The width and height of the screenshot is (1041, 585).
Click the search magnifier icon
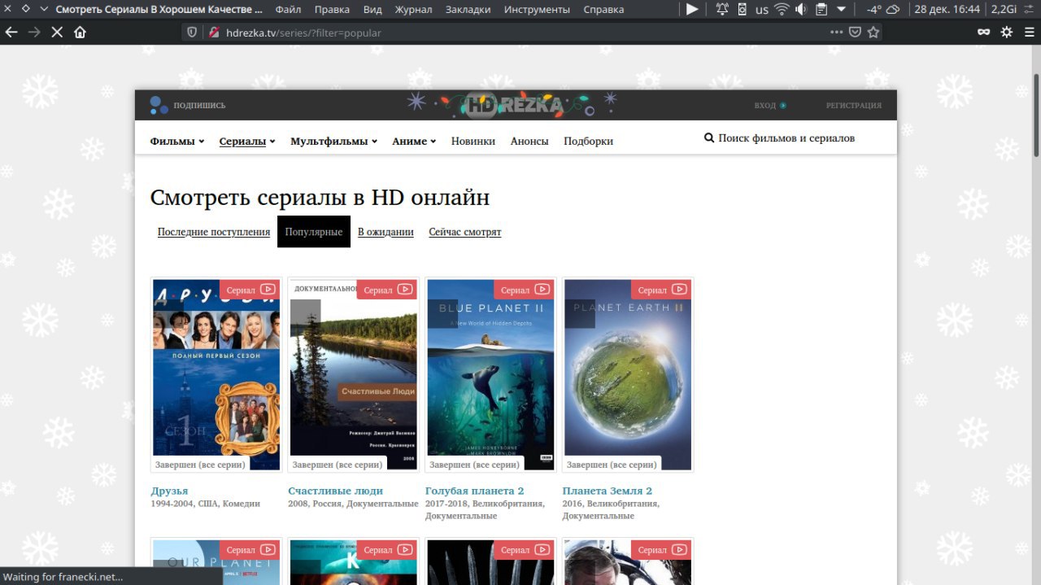pyautogui.click(x=709, y=138)
